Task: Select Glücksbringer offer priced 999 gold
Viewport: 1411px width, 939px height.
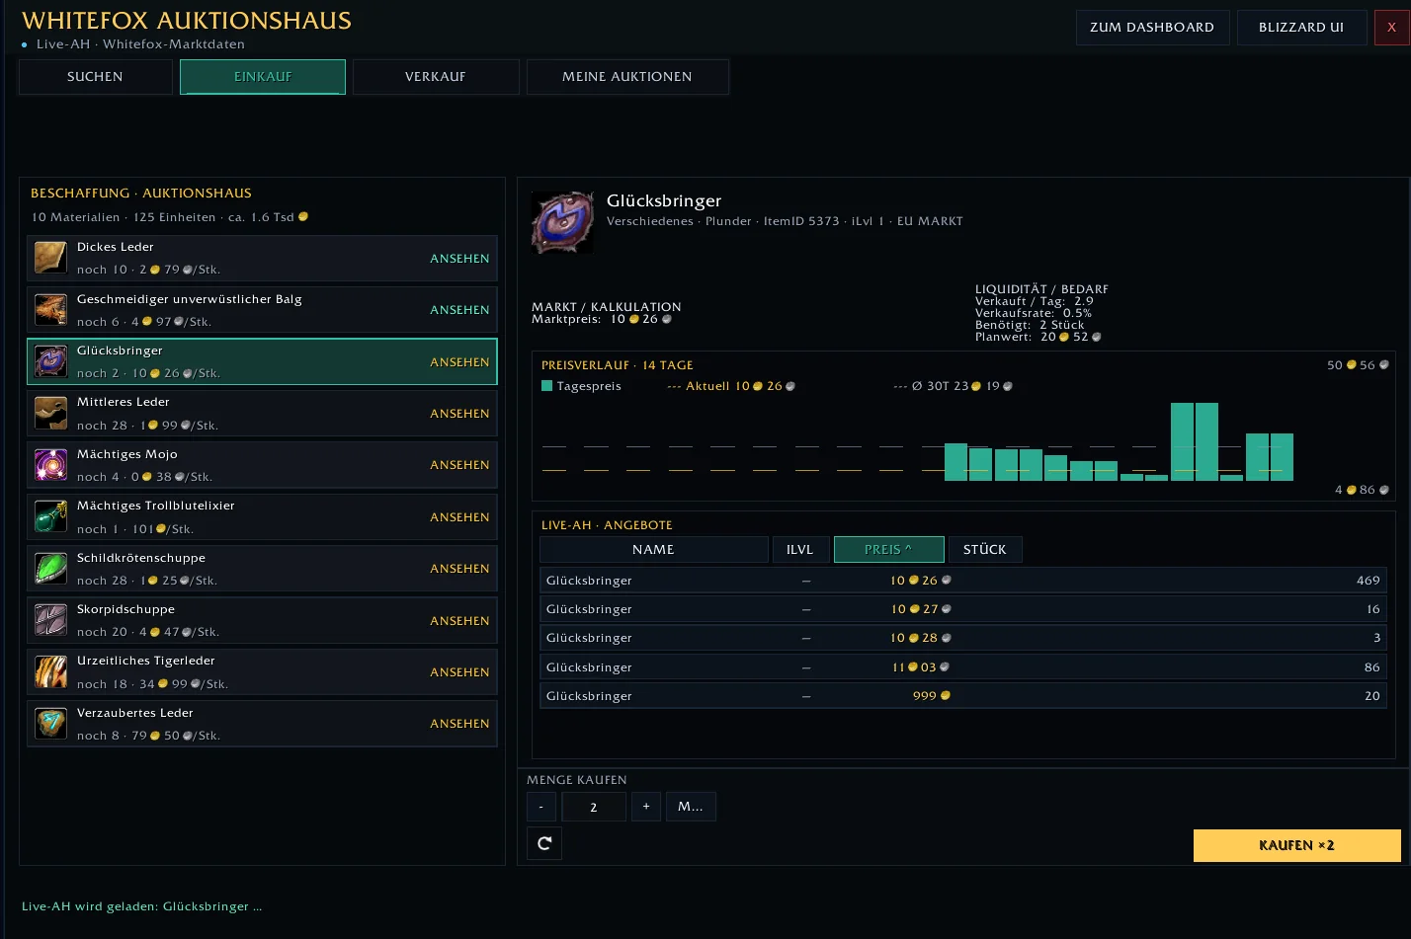Action: [x=963, y=696]
